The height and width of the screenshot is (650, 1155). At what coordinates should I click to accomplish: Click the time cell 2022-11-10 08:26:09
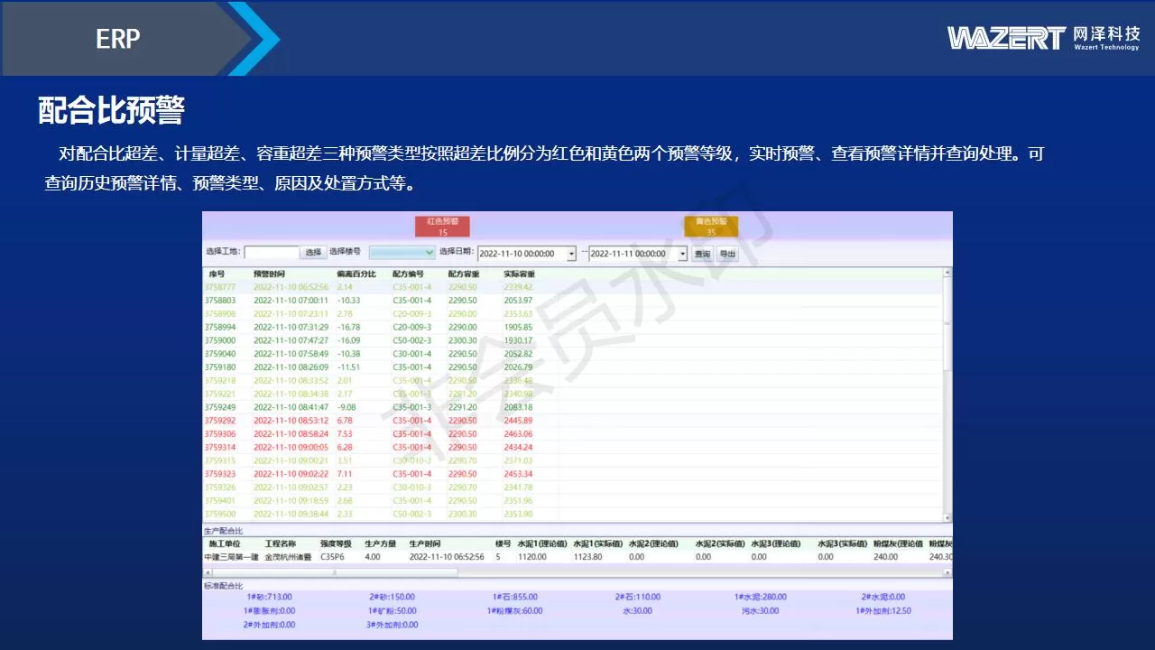click(x=291, y=367)
